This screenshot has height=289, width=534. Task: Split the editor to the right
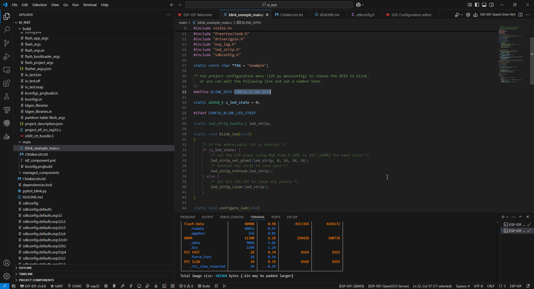[x=521, y=15]
